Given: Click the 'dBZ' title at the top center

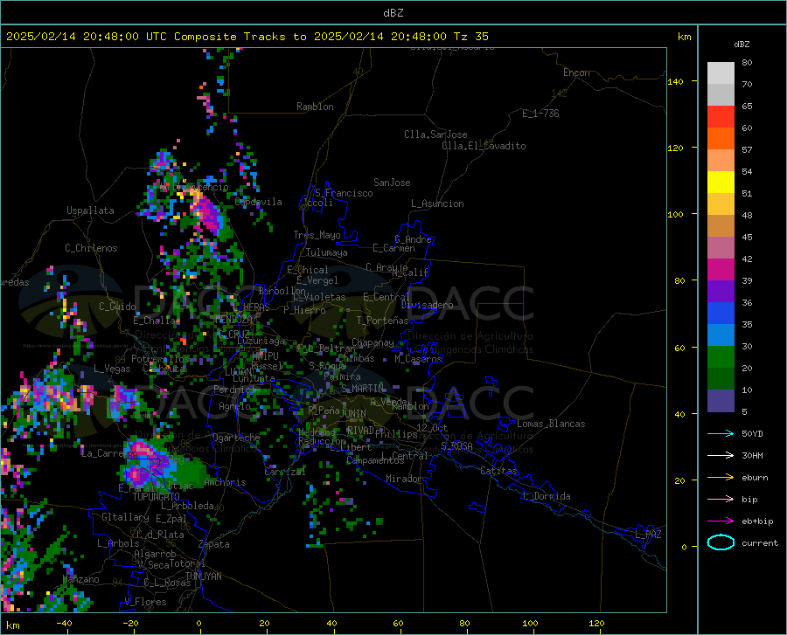Looking at the screenshot, I should pos(393,13).
